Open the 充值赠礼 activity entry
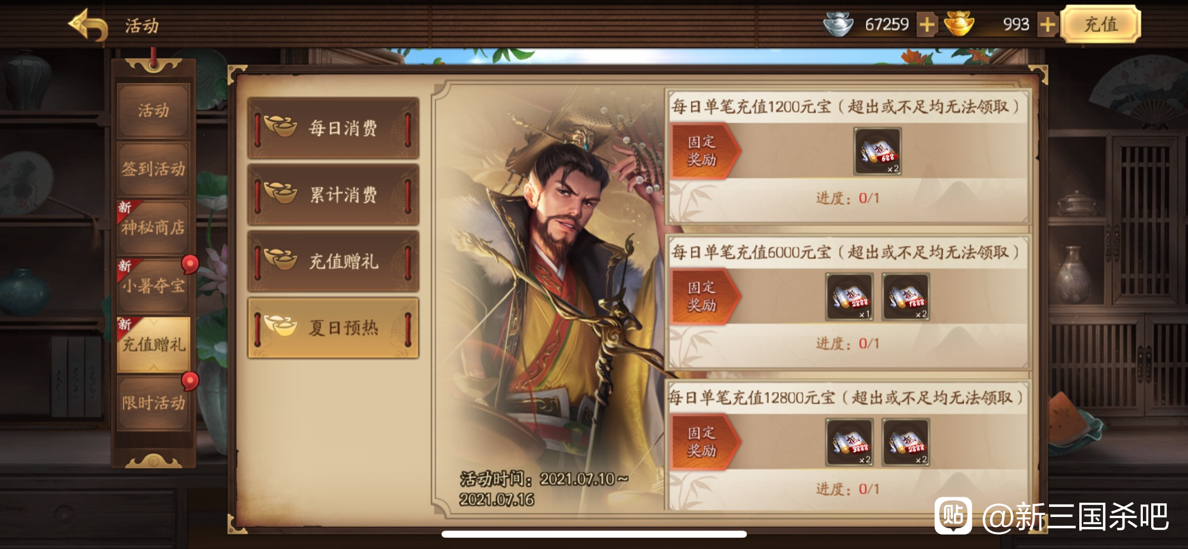This screenshot has height=549, width=1188. (x=333, y=261)
